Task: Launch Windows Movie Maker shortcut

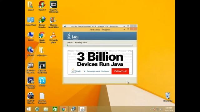Action: (53, 22)
